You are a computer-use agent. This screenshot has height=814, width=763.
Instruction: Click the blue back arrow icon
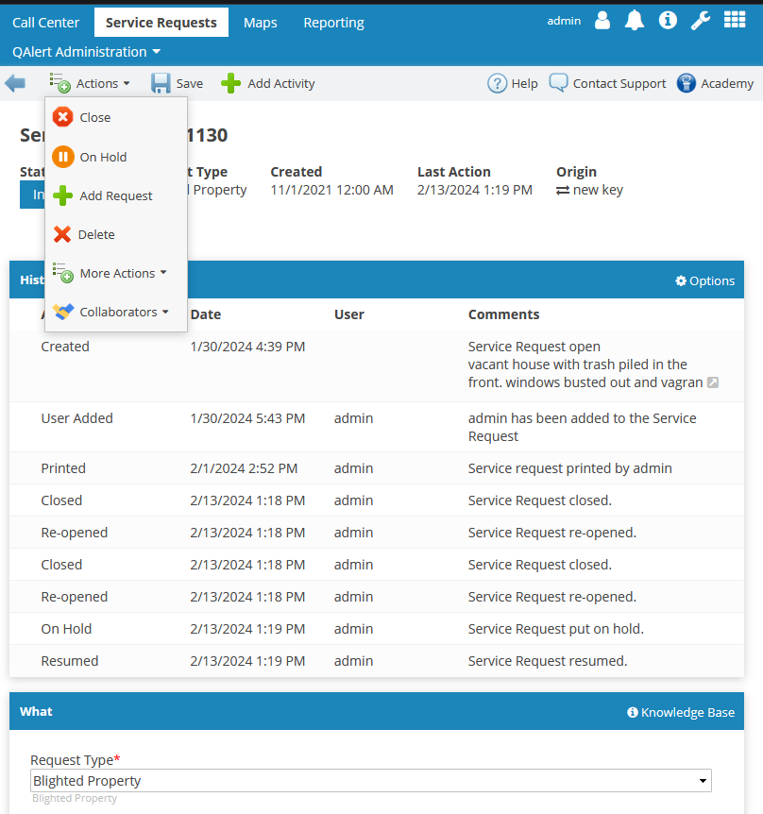pos(15,83)
